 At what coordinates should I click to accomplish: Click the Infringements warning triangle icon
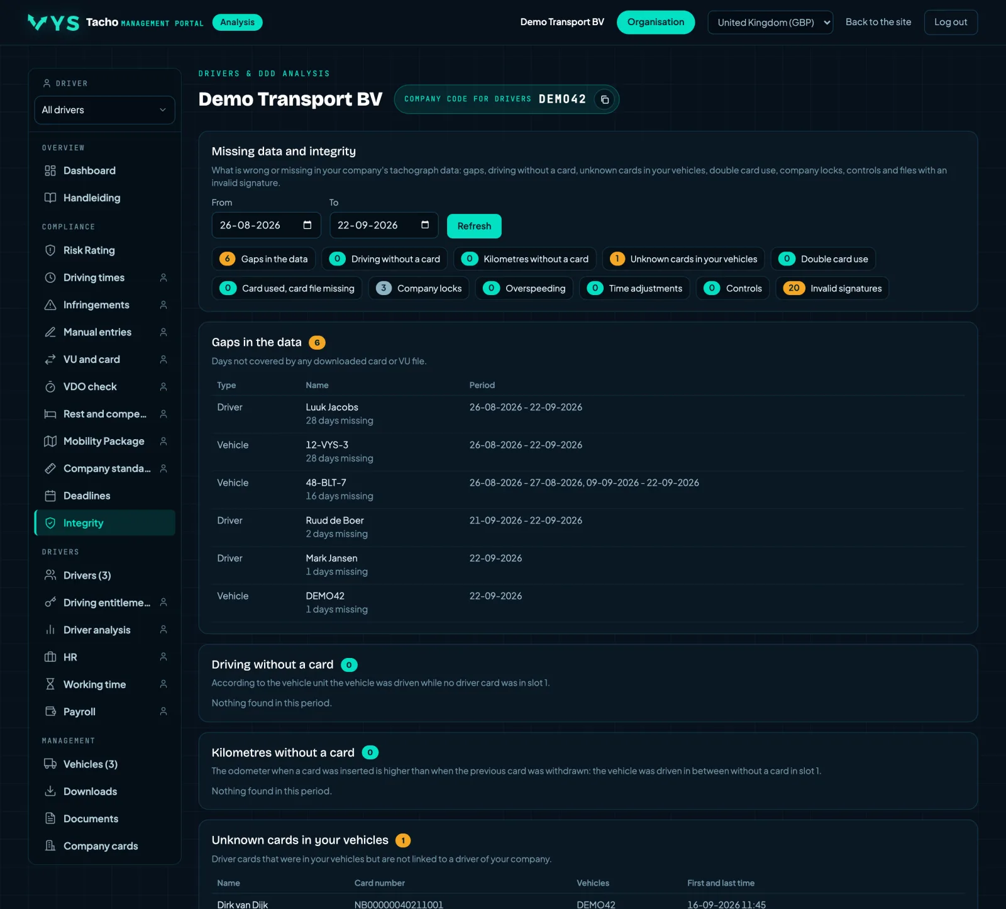[x=50, y=304]
